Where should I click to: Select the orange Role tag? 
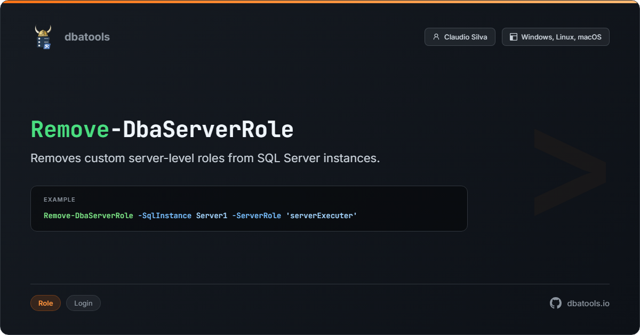point(45,303)
